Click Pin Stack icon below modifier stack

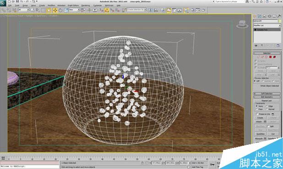point(256,46)
